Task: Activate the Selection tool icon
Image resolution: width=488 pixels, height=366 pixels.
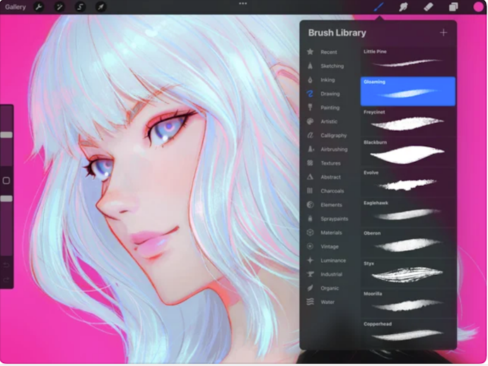Action: tap(80, 7)
